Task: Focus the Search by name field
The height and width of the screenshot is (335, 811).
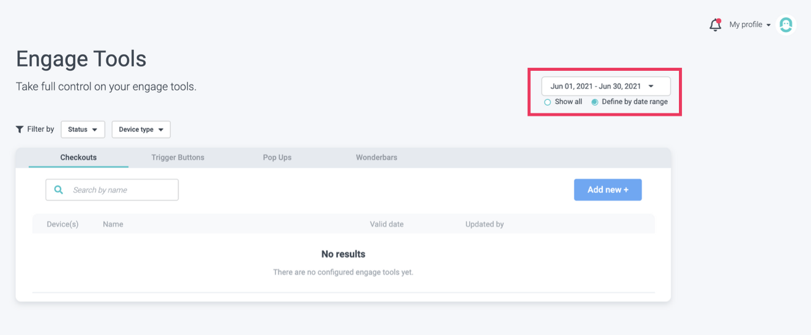Action: point(120,190)
